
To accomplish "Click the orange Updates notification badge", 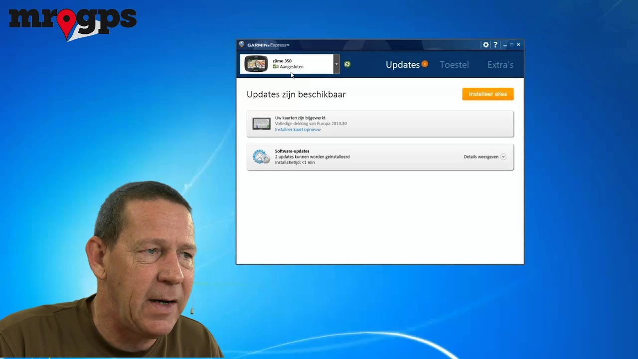I will point(425,64).
